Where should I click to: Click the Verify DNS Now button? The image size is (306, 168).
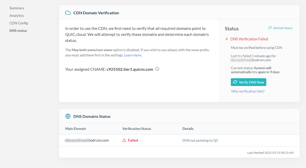tap(248, 82)
